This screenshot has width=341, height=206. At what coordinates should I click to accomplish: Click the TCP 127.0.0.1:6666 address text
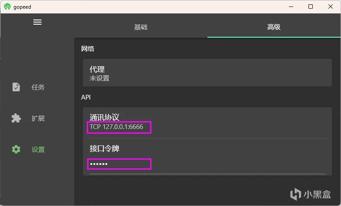pos(116,127)
